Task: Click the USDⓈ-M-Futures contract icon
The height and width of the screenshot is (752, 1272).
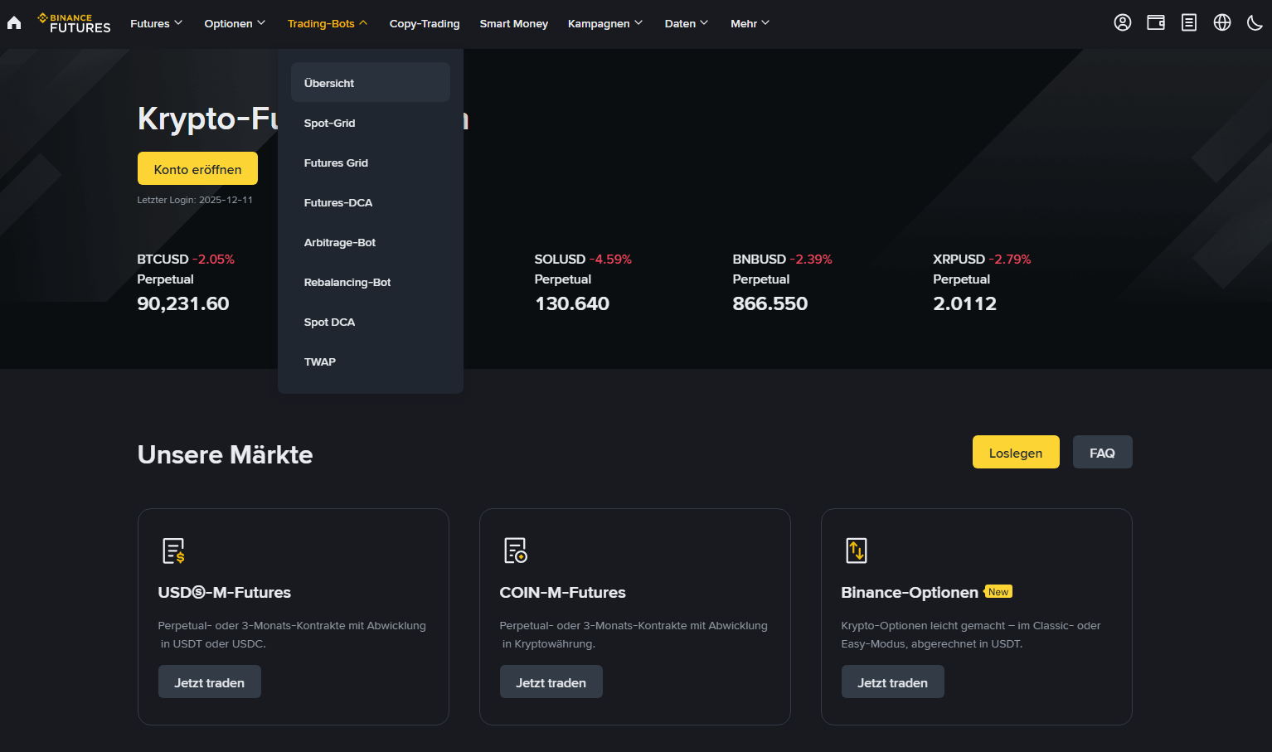Action: tap(173, 551)
